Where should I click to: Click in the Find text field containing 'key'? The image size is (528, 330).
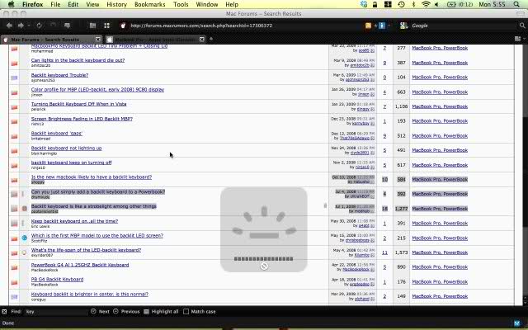point(55,312)
